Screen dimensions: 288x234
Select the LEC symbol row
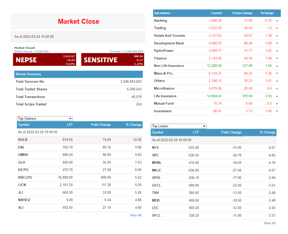(x=214, y=208)
